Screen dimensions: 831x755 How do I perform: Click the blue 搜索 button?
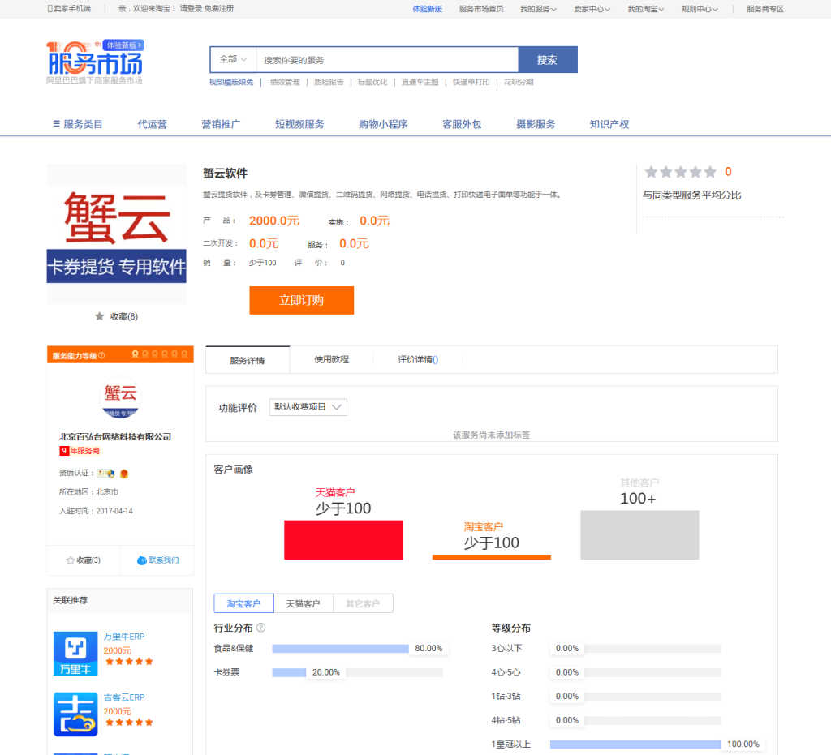548,59
